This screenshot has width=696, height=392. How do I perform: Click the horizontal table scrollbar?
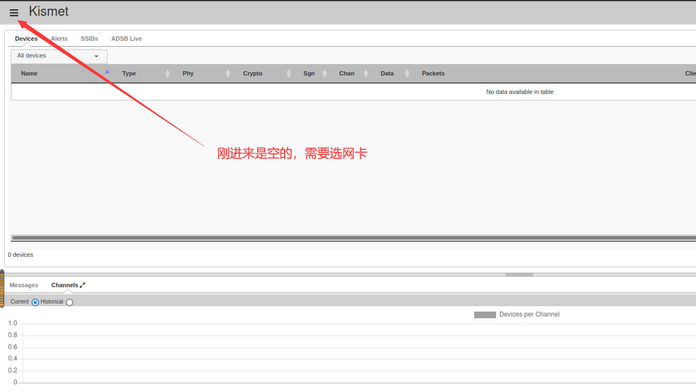[353, 238]
